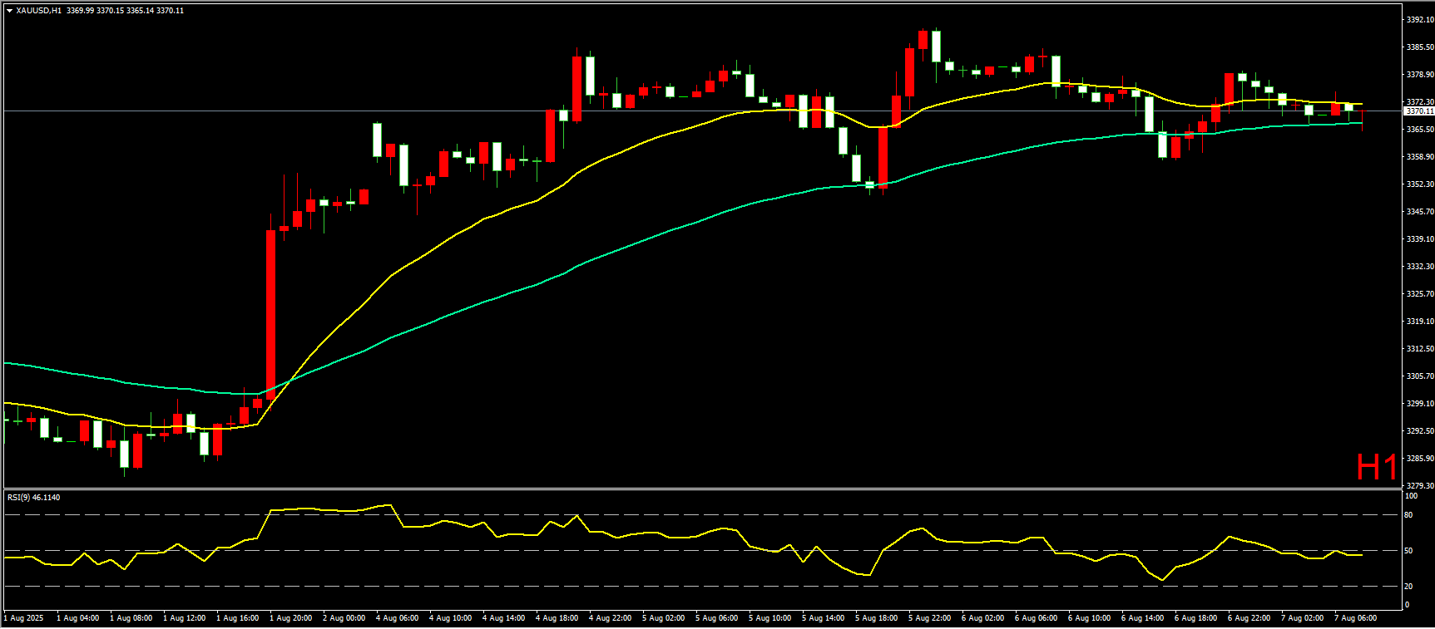Click the 3358.90 price scale label

click(1420, 157)
